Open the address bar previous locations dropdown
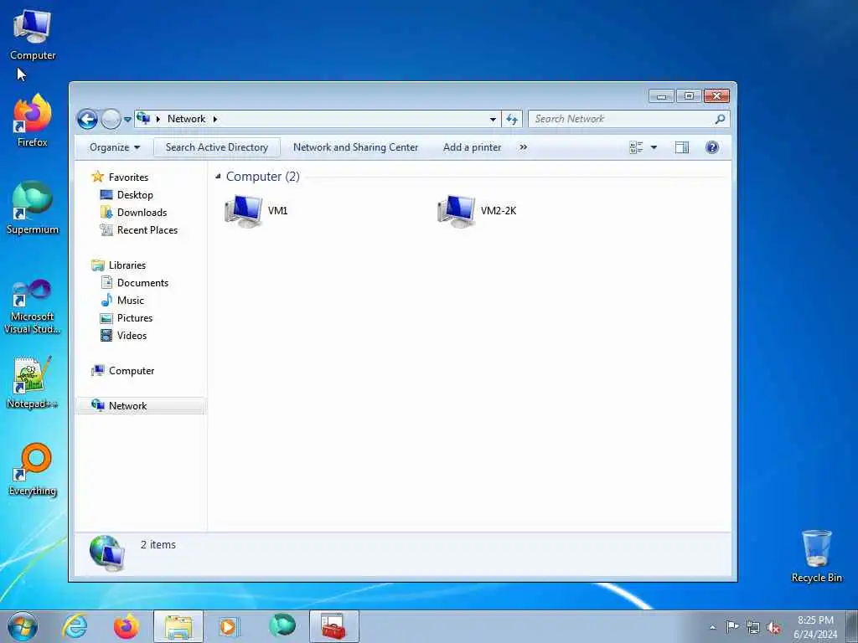The height and width of the screenshot is (643, 858). [x=493, y=119]
